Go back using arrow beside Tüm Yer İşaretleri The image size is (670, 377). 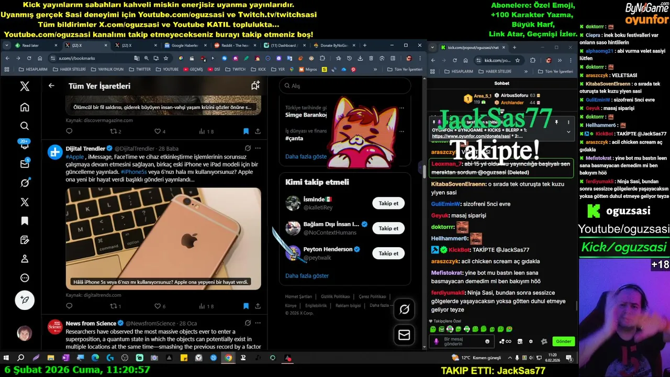coord(51,86)
